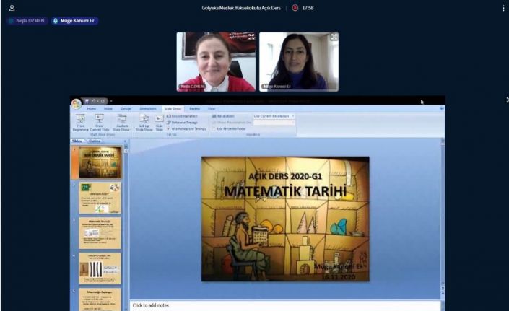Click the slide pane vertical scrollbar
This screenshot has height=311, width=509.
126,227
